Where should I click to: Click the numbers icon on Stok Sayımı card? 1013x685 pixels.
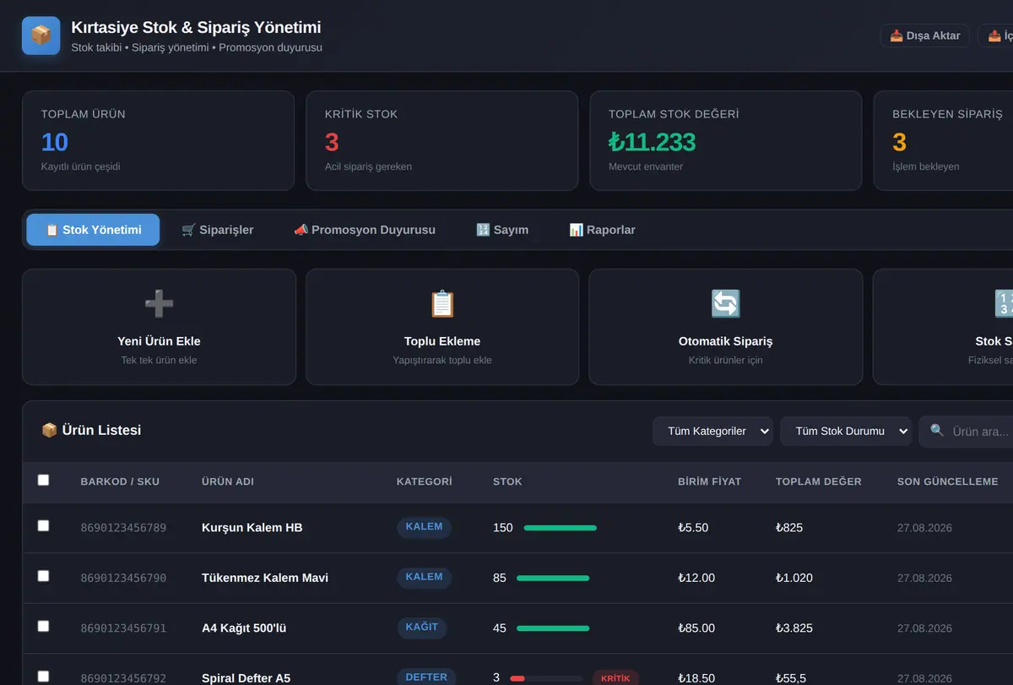click(x=1005, y=303)
